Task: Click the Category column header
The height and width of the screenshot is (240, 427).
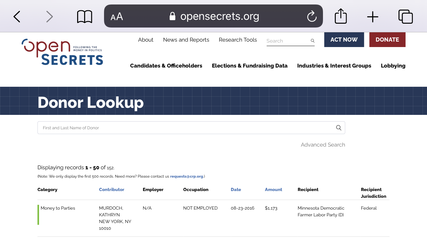Action: click(47, 189)
